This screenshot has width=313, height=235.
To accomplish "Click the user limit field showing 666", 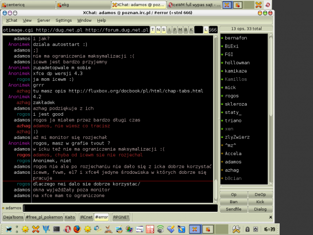I will pyautogui.click(x=213, y=30).
